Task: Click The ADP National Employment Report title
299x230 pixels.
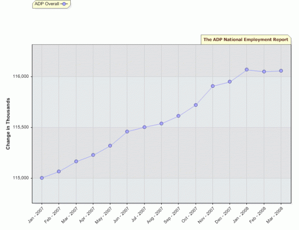Action: [x=245, y=40]
